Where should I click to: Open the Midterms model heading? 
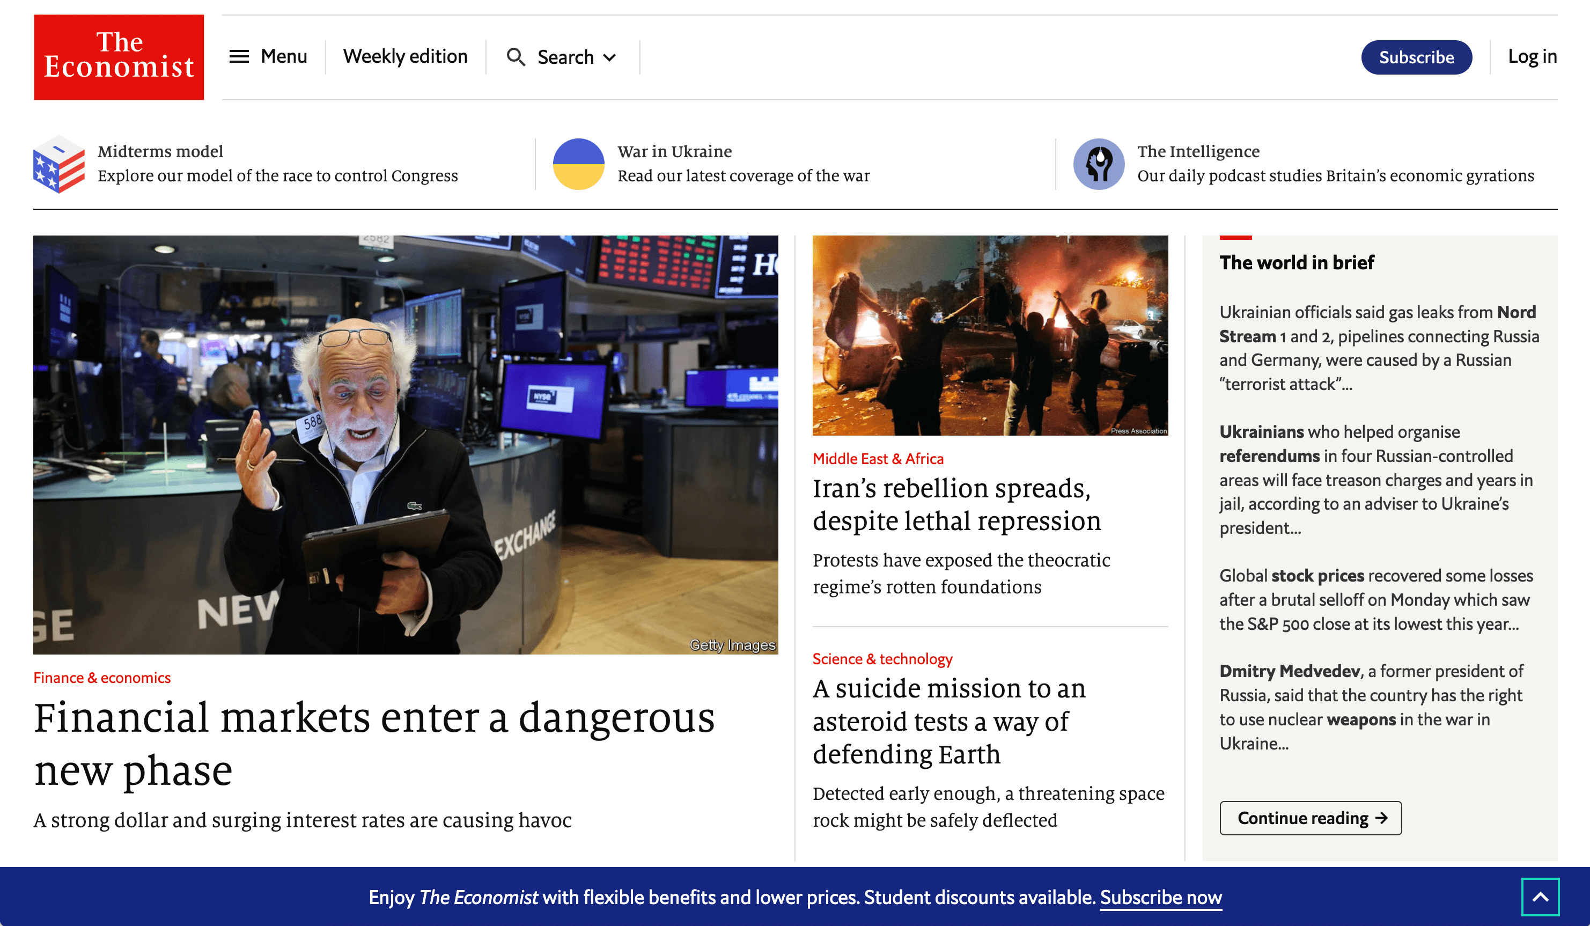[160, 151]
